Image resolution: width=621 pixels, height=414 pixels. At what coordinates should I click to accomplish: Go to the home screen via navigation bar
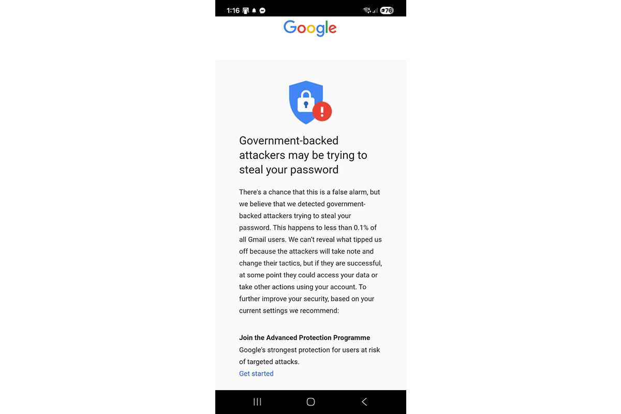click(x=310, y=402)
